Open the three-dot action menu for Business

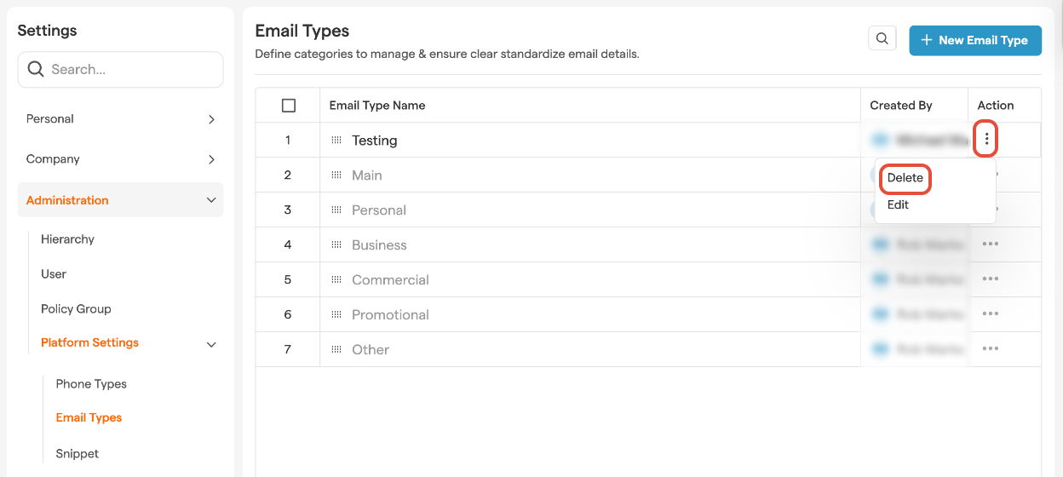(989, 244)
